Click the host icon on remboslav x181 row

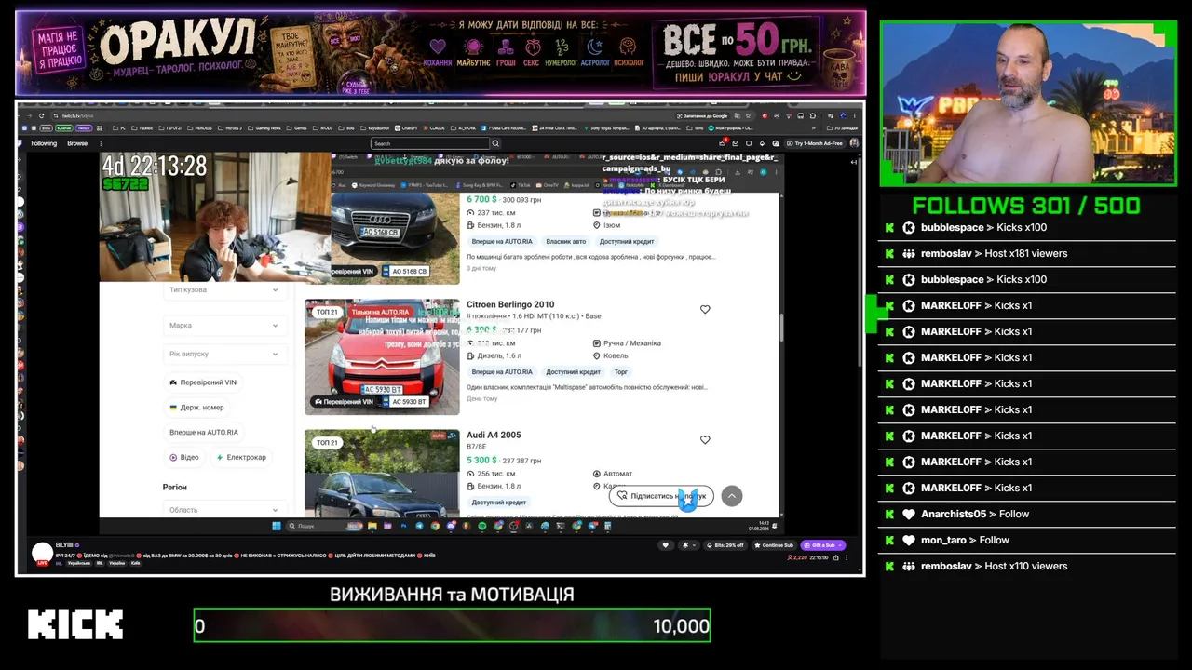pos(909,253)
